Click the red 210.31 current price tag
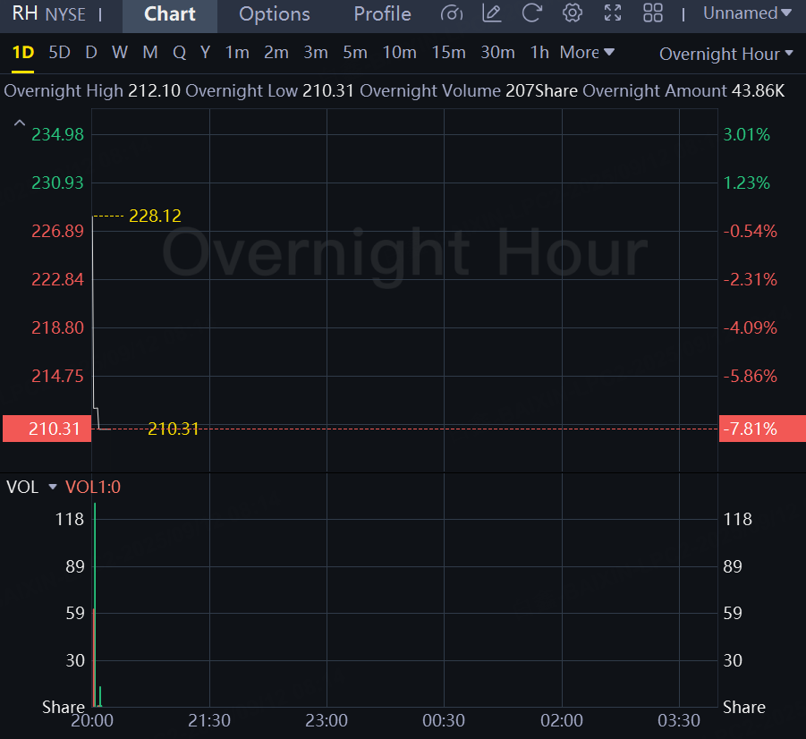The height and width of the screenshot is (739, 806). click(x=47, y=429)
